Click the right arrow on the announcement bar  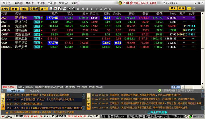click(x=203, y=91)
